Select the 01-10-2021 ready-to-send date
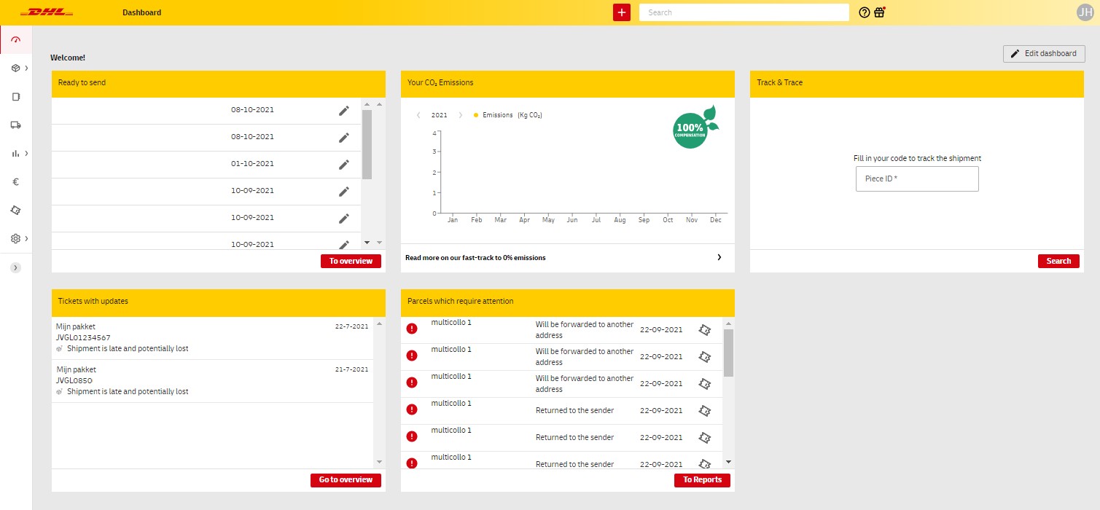This screenshot has width=1100, height=510. click(252, 164)
